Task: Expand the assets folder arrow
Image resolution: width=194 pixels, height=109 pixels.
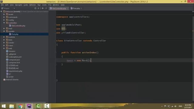Action: [4, 14]
